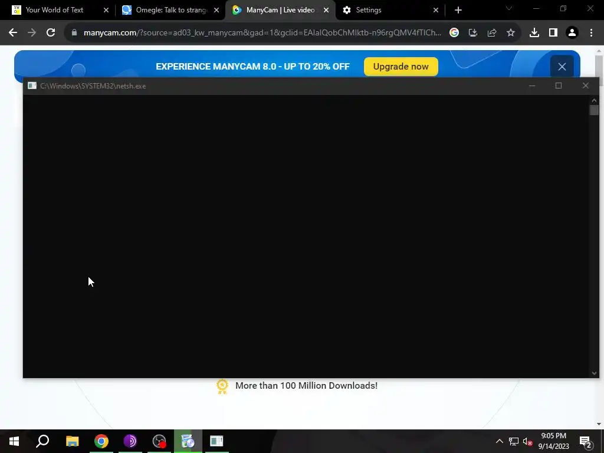The width and height of the screenshot is (604, 453).
Task: Click the 'More than 100 Million Downloads!' text
Action: (306, 386)
